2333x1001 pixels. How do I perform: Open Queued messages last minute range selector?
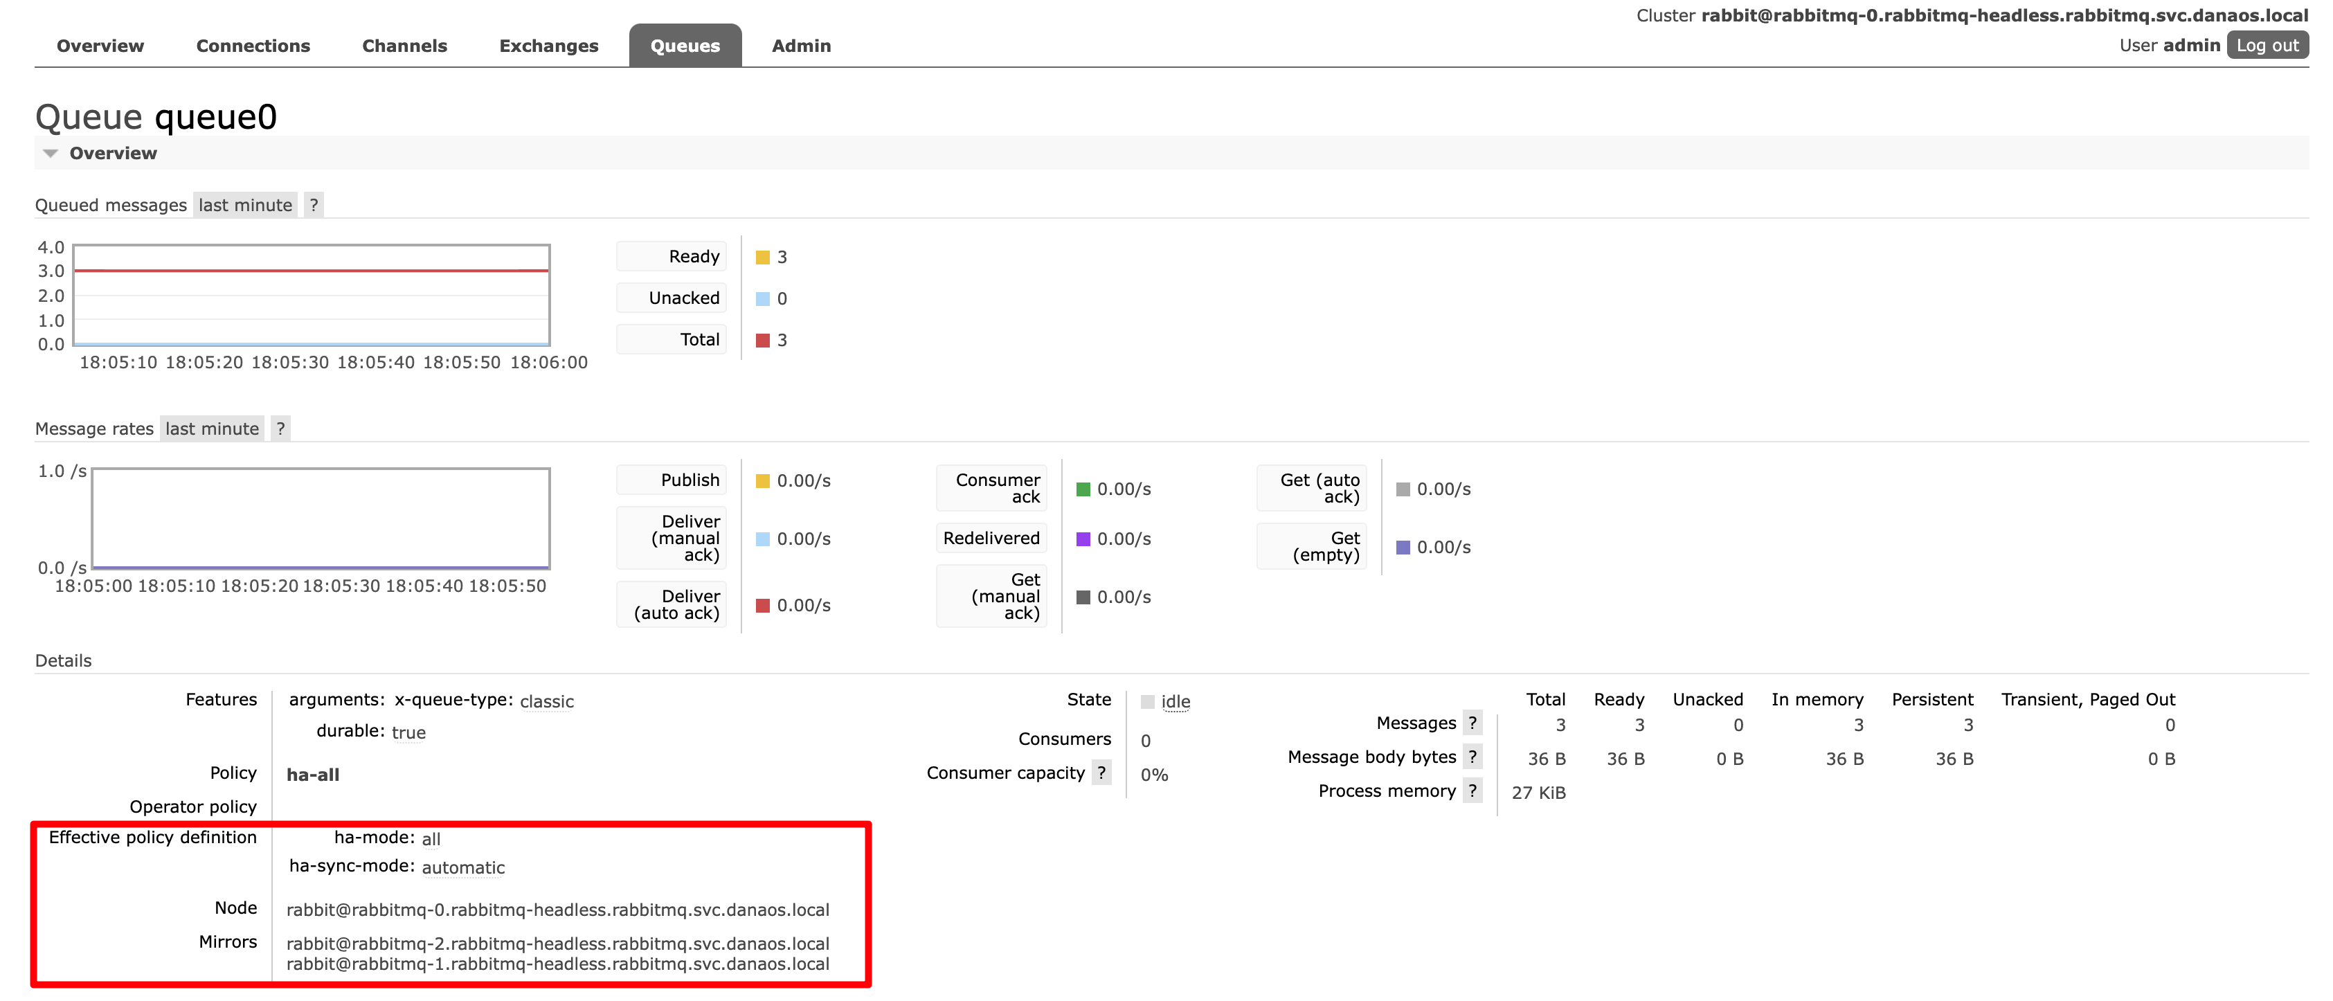tap(244, 205)
